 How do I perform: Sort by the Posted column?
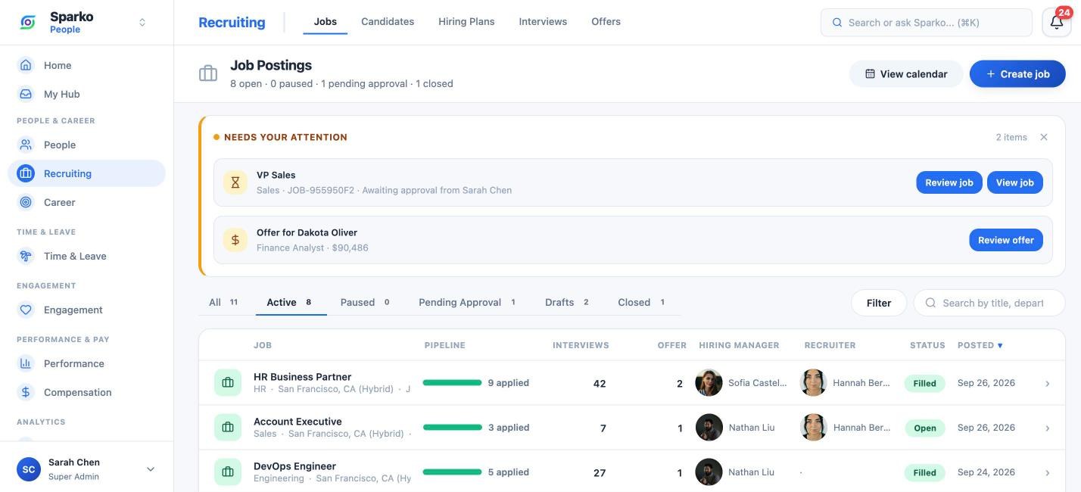(980, 345)
